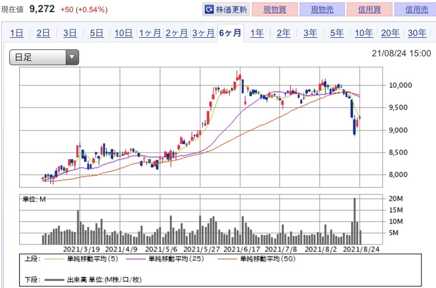Switch chart to 3日 range
The width and height of the screenshot is (436, 288).
[70, 33]
